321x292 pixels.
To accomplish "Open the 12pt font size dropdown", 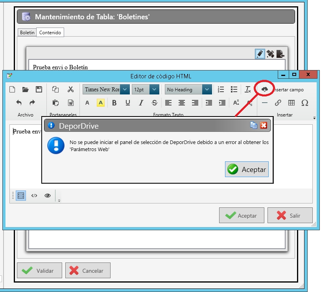I will point(154,89).
